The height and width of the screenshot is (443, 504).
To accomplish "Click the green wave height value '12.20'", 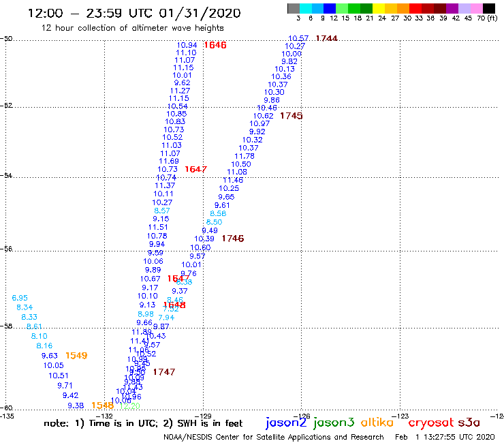I will (130, 406).
